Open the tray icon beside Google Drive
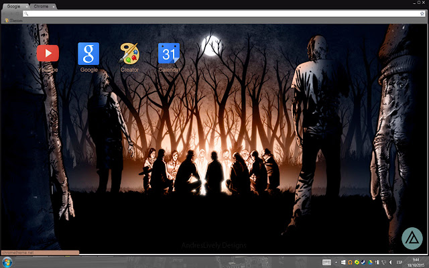Image resolution: width=429 pixels, height=268 pixels. click(x=377, y=263)
